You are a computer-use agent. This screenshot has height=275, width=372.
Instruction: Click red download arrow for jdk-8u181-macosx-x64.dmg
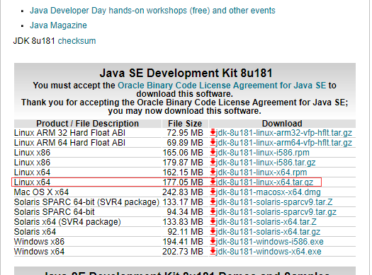(213, 192)
